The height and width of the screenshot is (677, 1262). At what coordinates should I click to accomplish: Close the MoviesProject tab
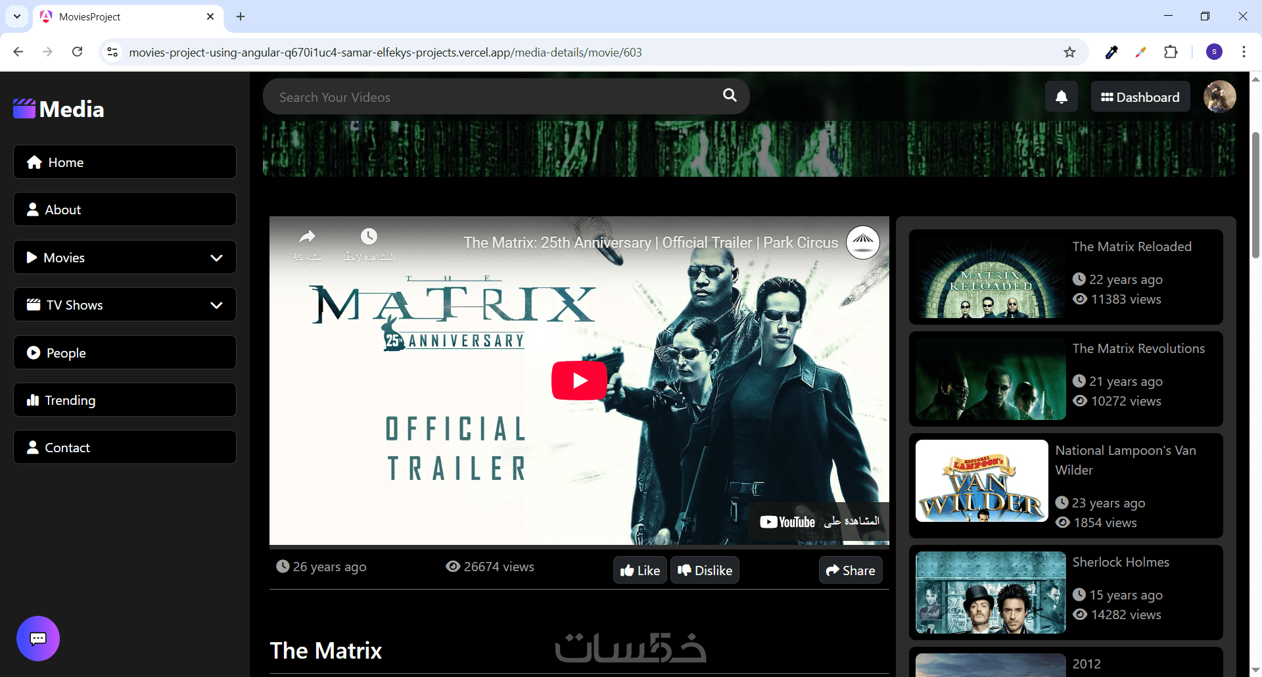coord(210,16)
